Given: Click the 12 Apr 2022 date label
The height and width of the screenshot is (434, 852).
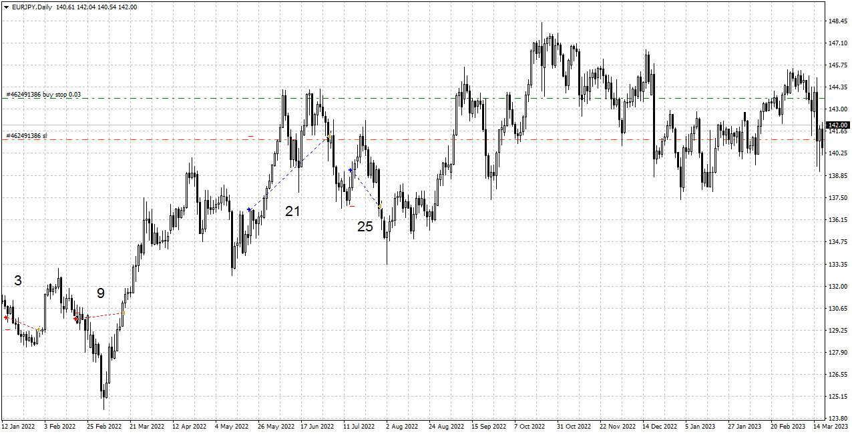Looking at the screenshot, I should coord(190,426).
